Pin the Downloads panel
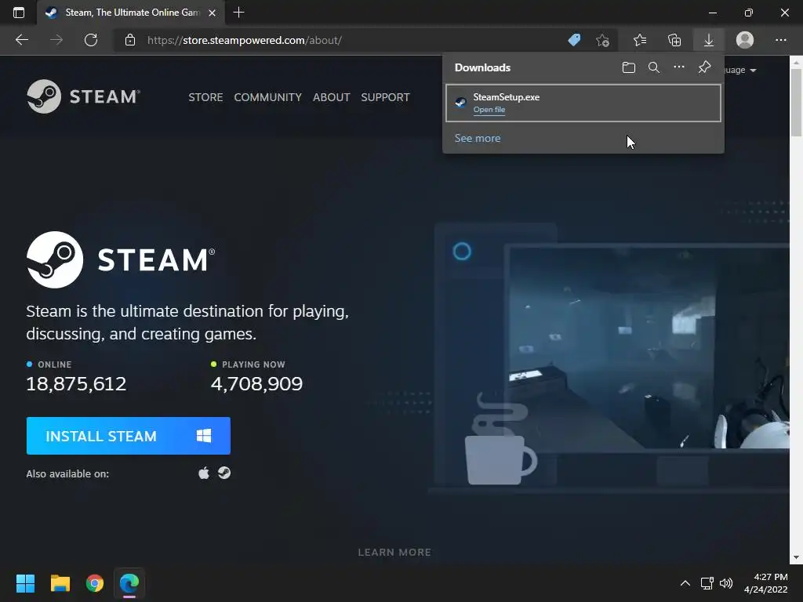The height and width of the screenshot is (602, 803). [705, 67]
